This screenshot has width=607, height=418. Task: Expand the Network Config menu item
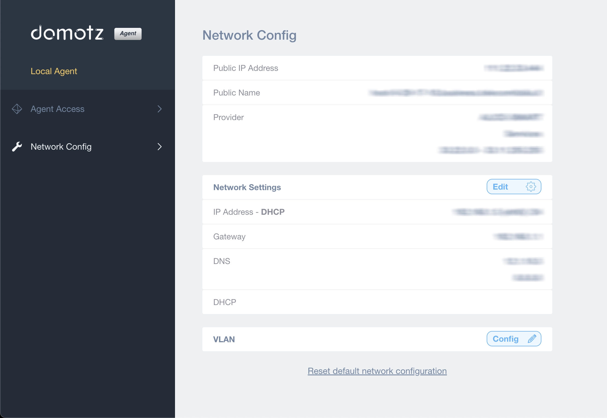tap(160, 147)
